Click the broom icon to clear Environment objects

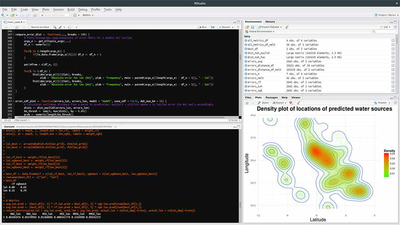click(287, 27)
